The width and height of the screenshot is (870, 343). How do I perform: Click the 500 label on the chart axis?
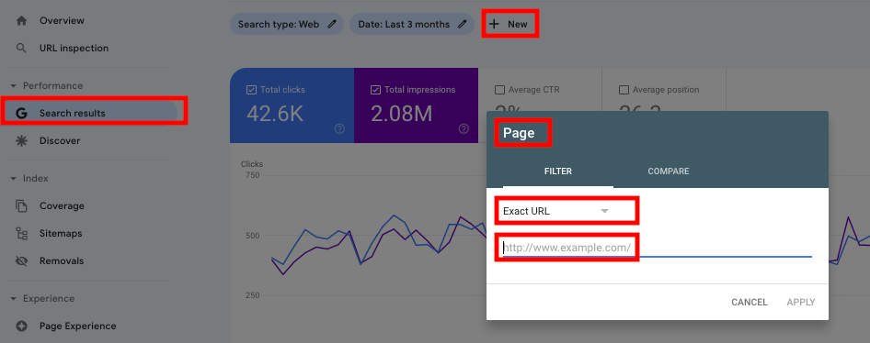click(253, 235)
